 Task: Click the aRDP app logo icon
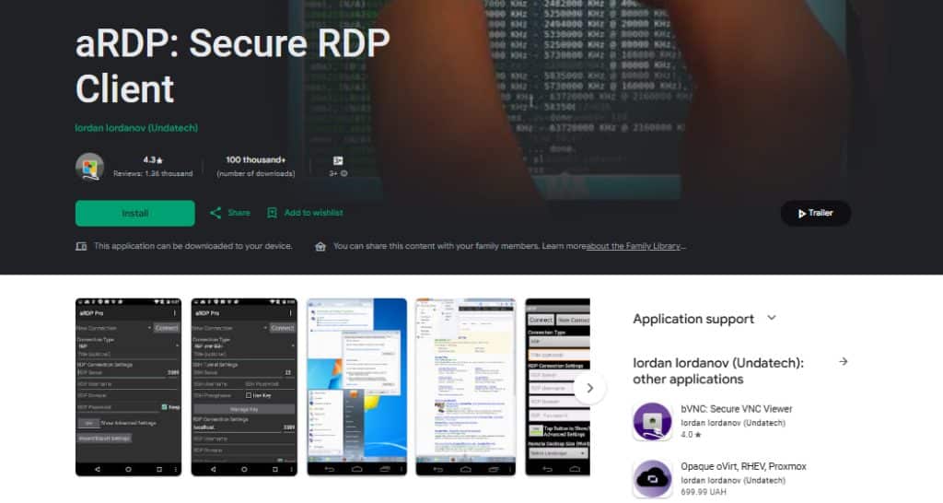click(89, 167)
